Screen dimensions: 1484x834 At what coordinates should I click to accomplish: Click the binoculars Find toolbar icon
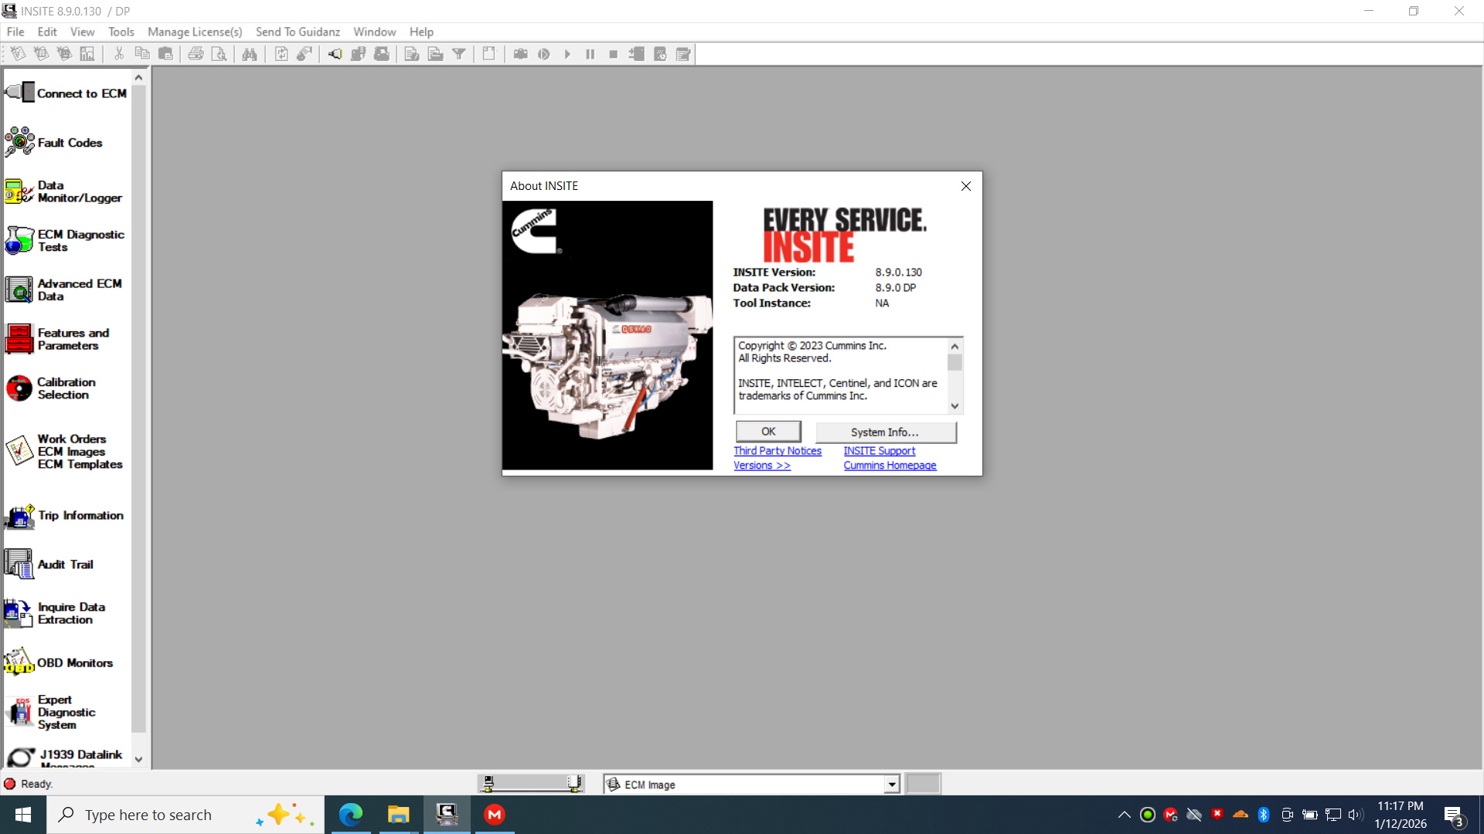(250, 54)
